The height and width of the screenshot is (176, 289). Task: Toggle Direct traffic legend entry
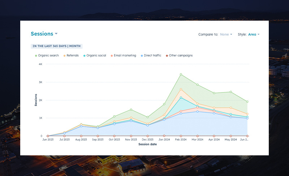[151, 55]
